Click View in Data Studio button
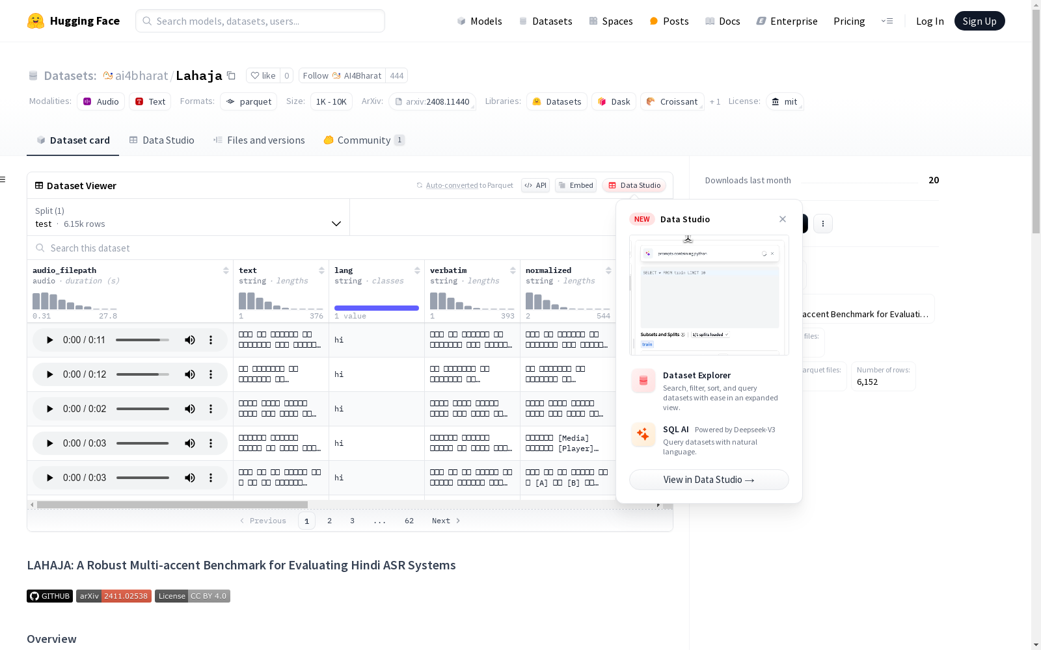Image resolution: width=1041 pixels, height=650 pixels. [709, 480]
